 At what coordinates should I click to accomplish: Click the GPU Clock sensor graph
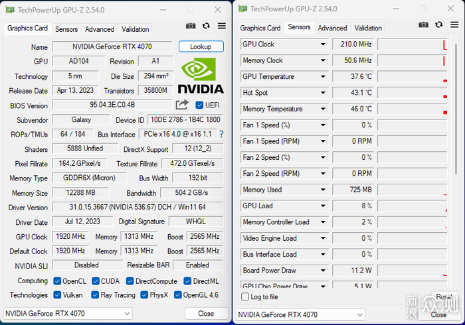click(x=412, y=44)
